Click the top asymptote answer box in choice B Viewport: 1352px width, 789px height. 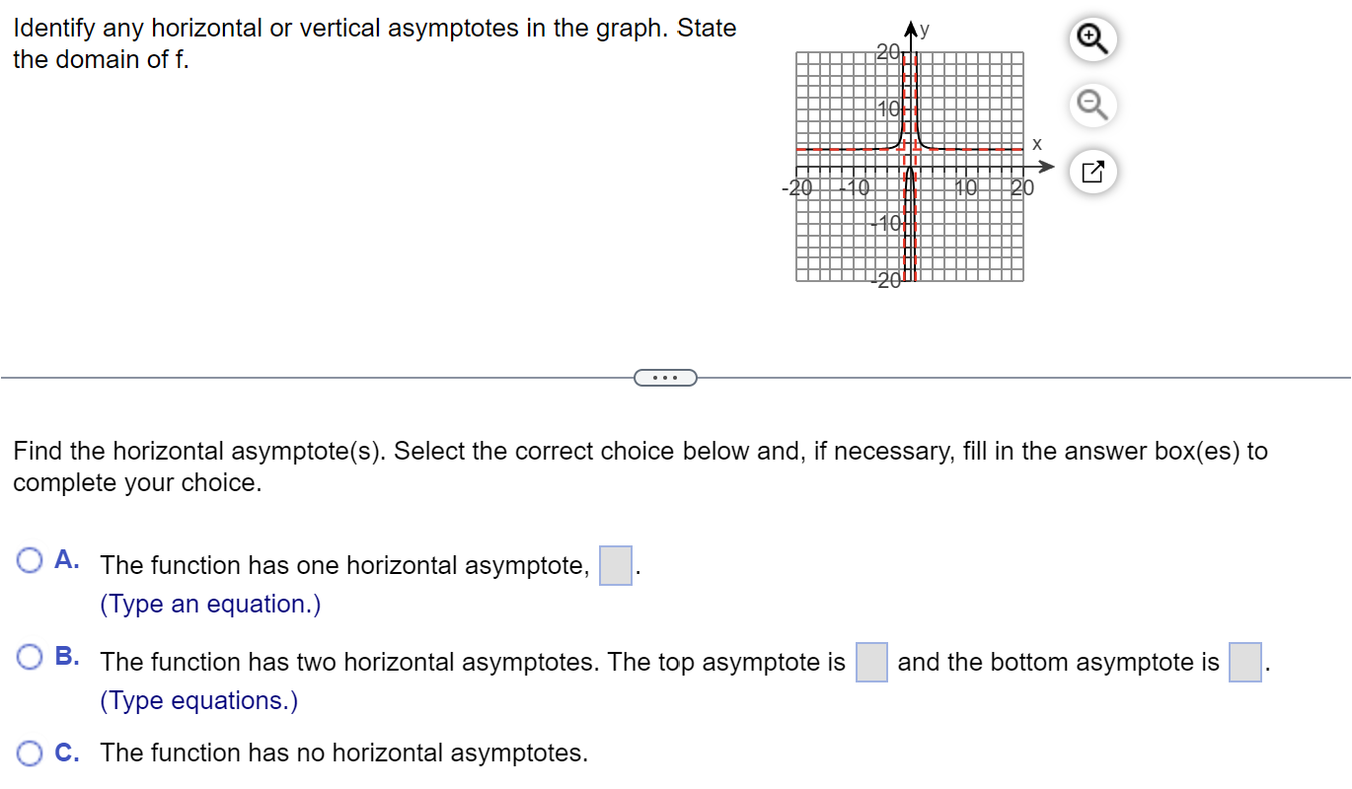tap(870, 662)
